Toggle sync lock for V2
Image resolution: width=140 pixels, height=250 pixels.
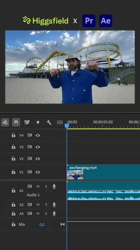click(30, 159)
